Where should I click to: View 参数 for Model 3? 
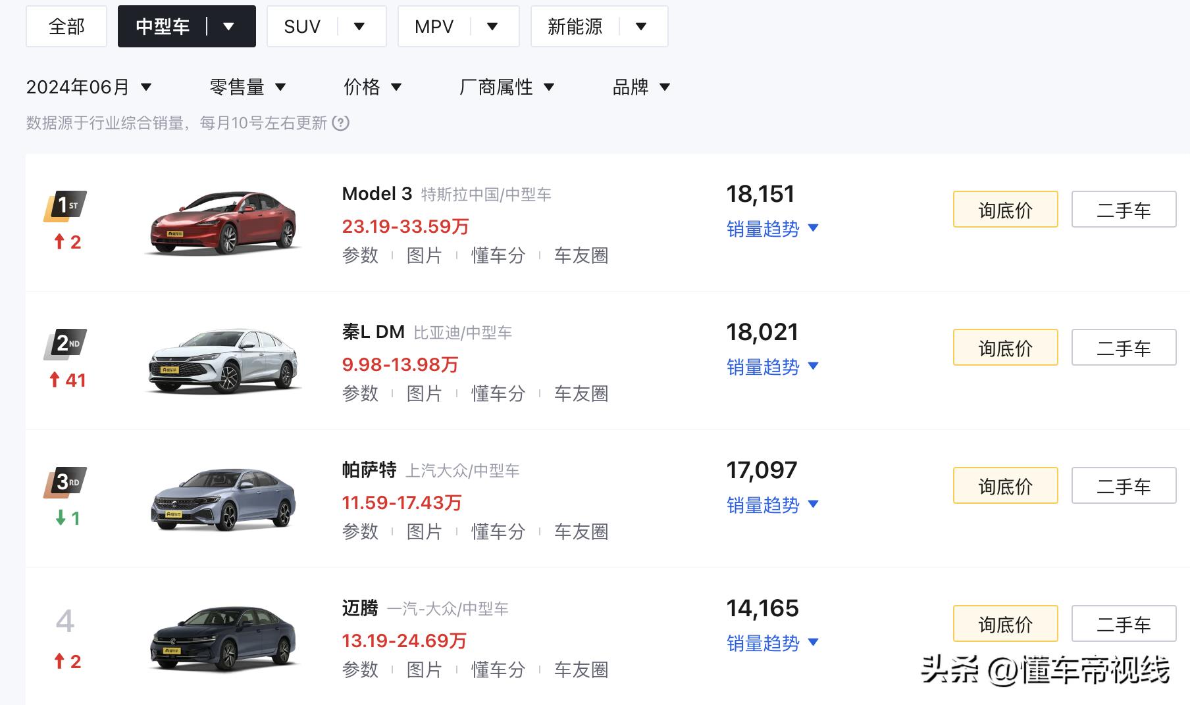tap(360, 255)
